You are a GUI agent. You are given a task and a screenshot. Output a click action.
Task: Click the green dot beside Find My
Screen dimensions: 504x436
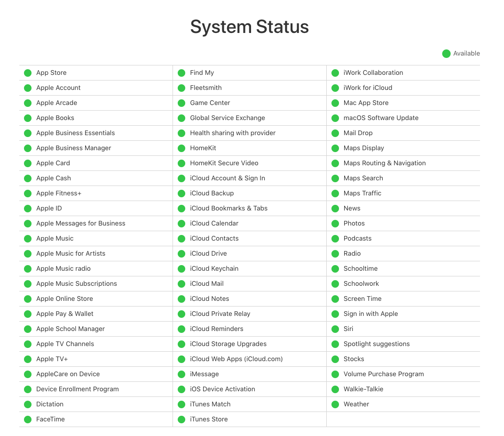[181, 73]
